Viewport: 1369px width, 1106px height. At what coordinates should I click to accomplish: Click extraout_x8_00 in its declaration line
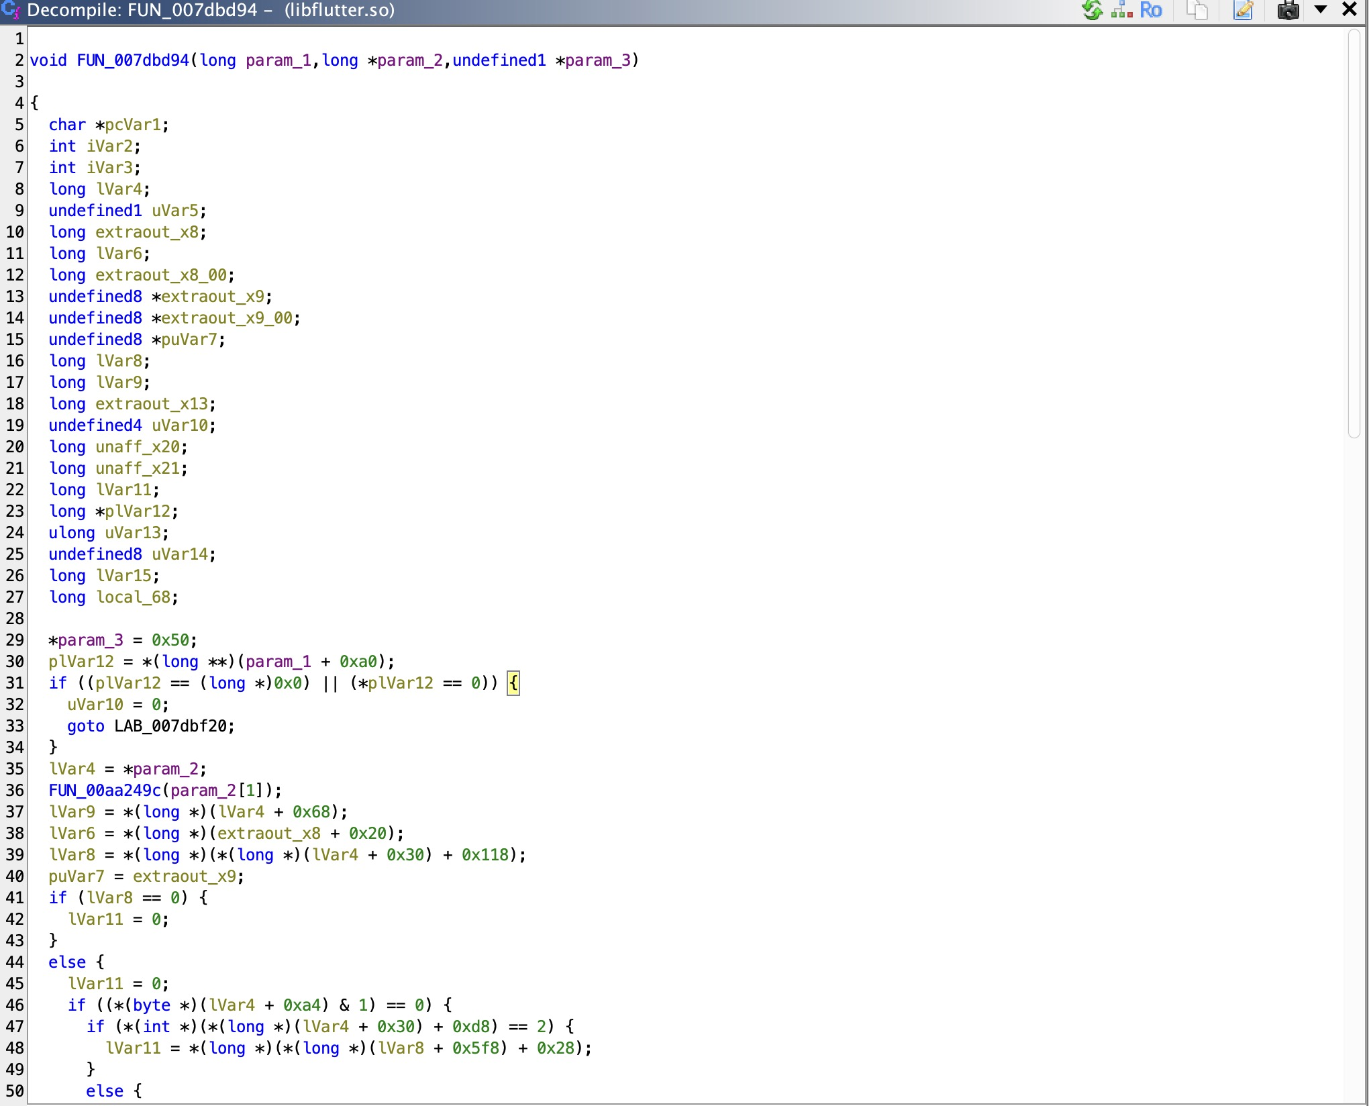[161, 275]
